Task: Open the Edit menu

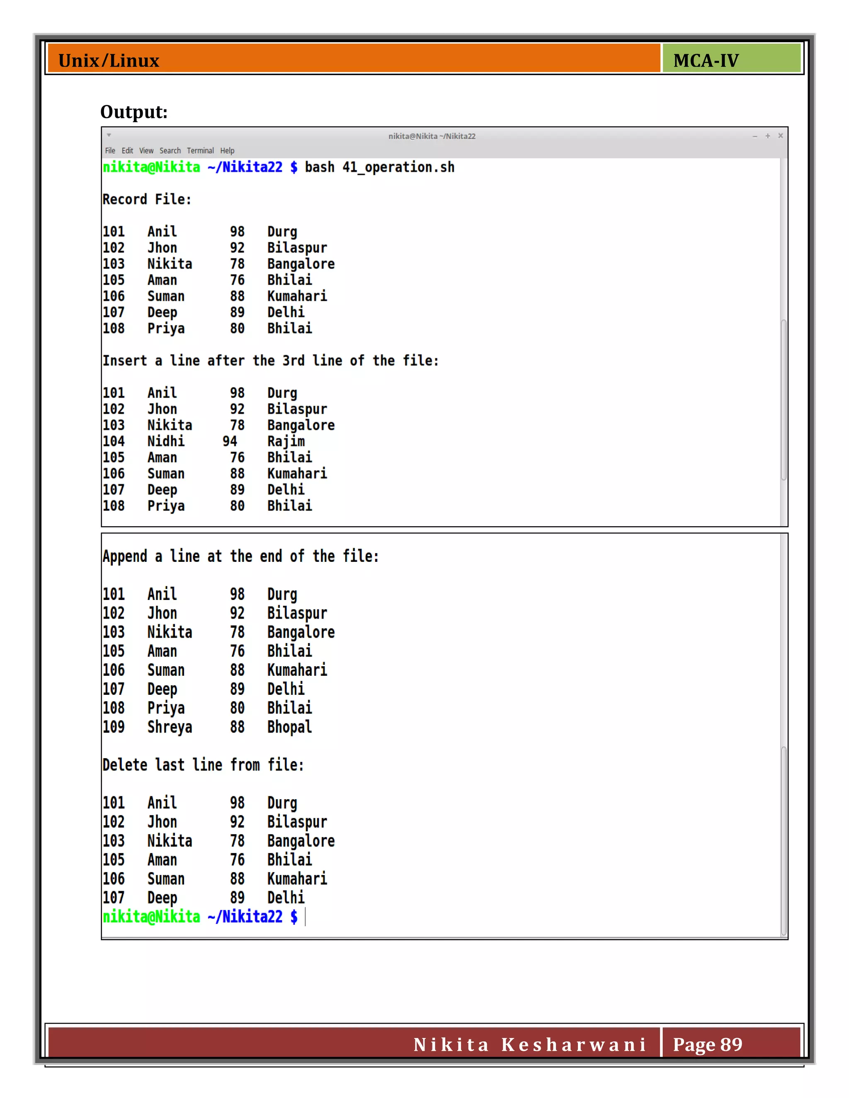Action: point(127,150)
